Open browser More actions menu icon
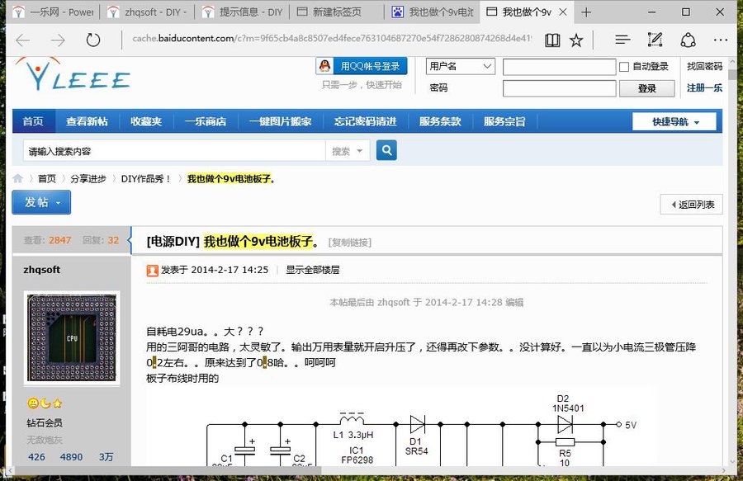This screenshot has height=481, width=743. 720,39
